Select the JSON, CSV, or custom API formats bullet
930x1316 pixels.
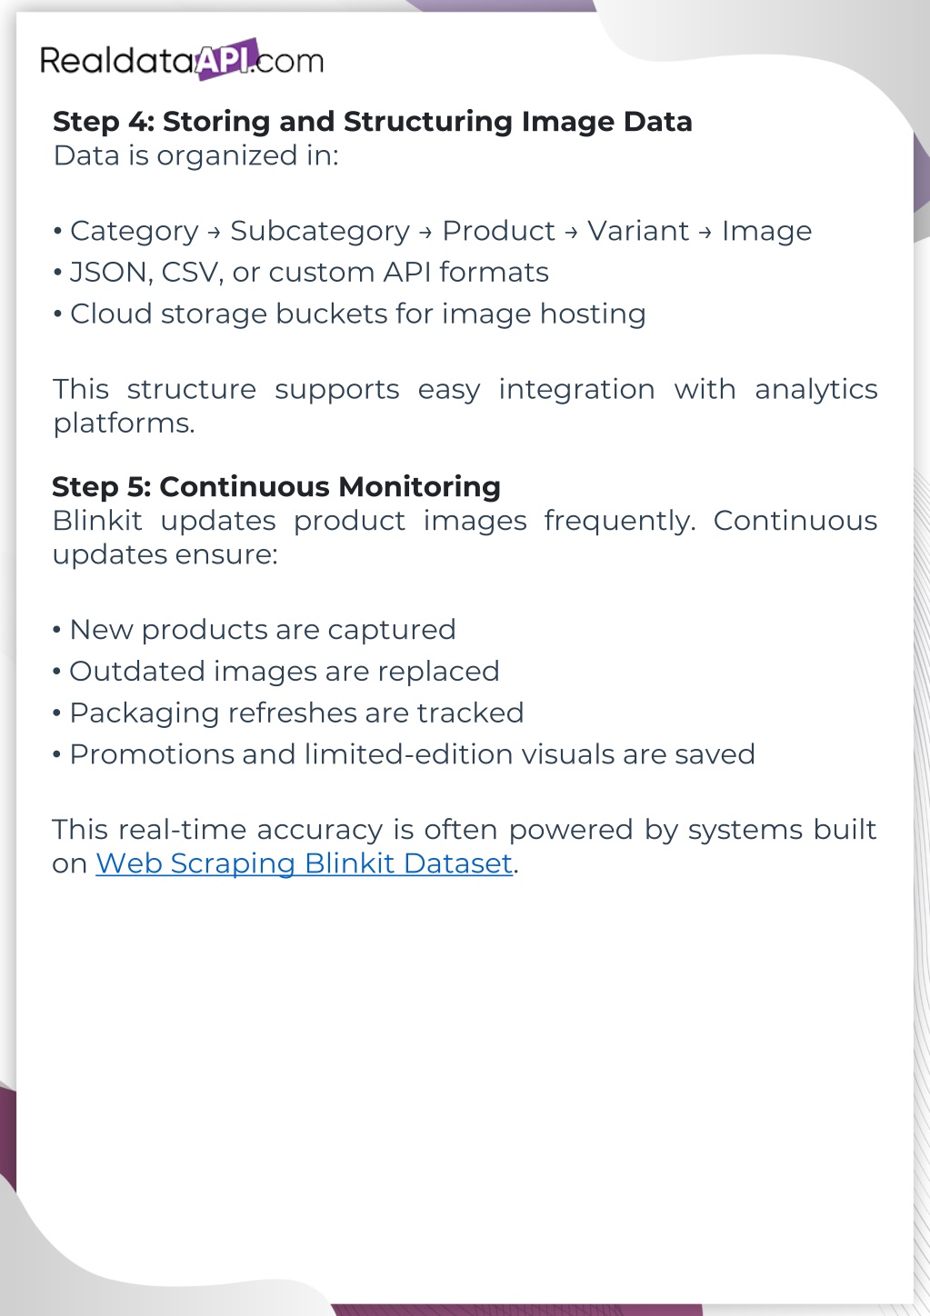click(309, 273)
